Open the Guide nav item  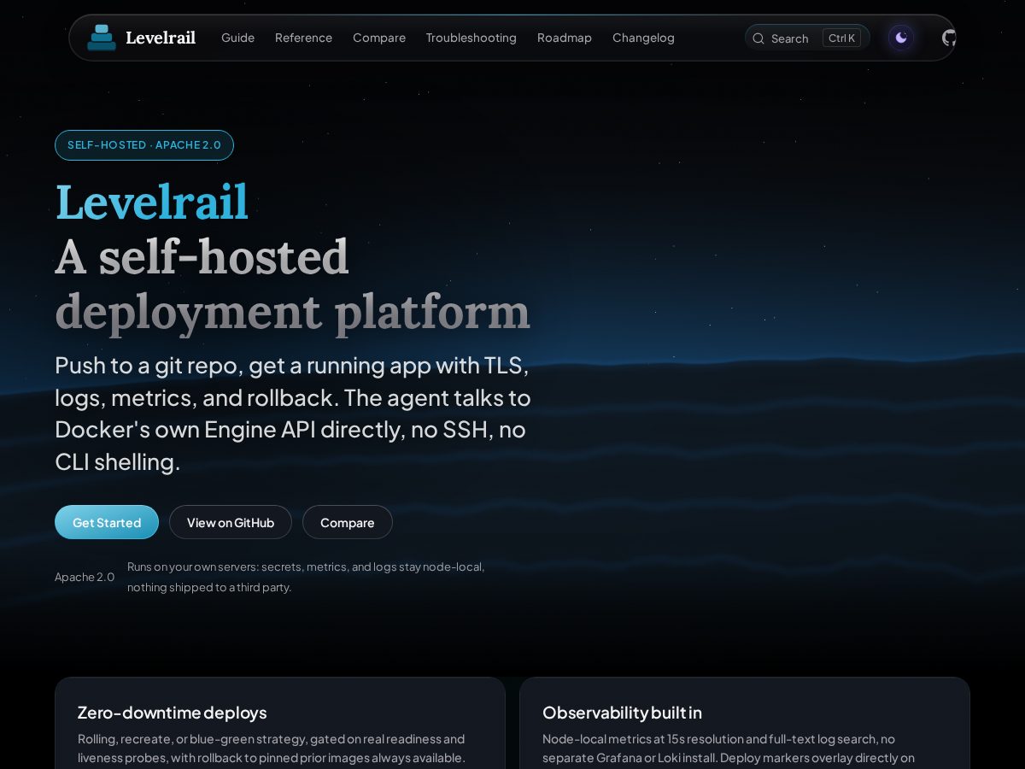237,38
